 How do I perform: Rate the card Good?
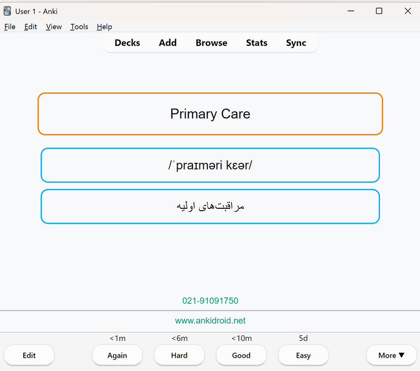tap(241, 355)
